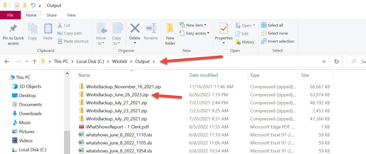Click the Properties checkmark icon
The height and width of the screenshot is (154, 366).
pyautogui.click(x=224, y=28)
